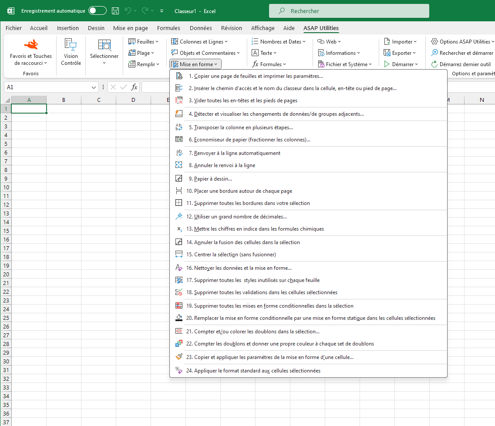Click icon for Renvoyer à la ligne automatiquement
This screenshot has height=426, width=495.
179,153
